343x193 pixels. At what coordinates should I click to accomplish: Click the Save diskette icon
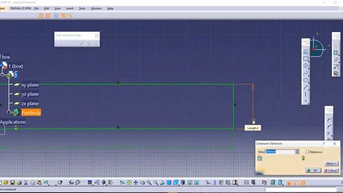[x=12, y=182]
